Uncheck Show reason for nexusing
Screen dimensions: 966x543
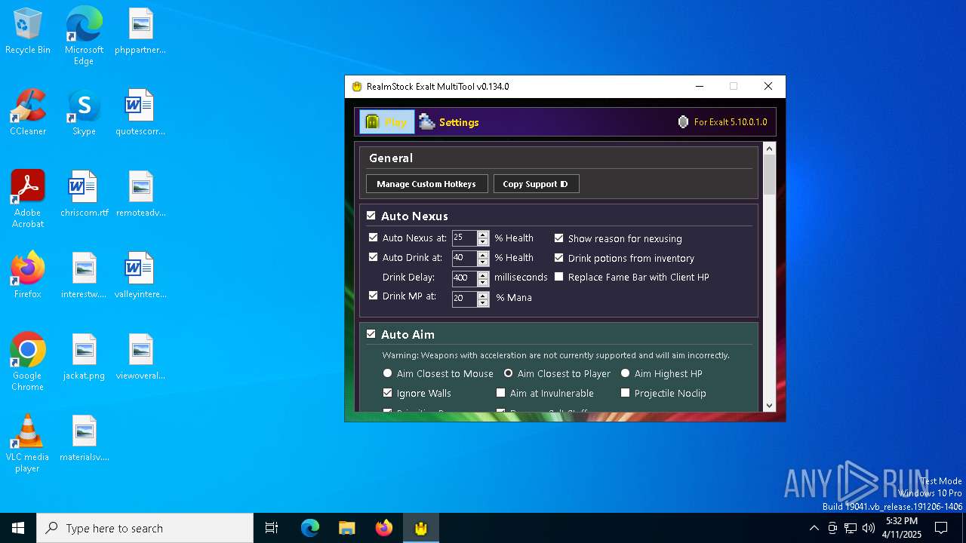(559, 238)
